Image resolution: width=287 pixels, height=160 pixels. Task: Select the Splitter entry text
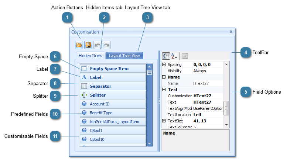pos(98,95)
